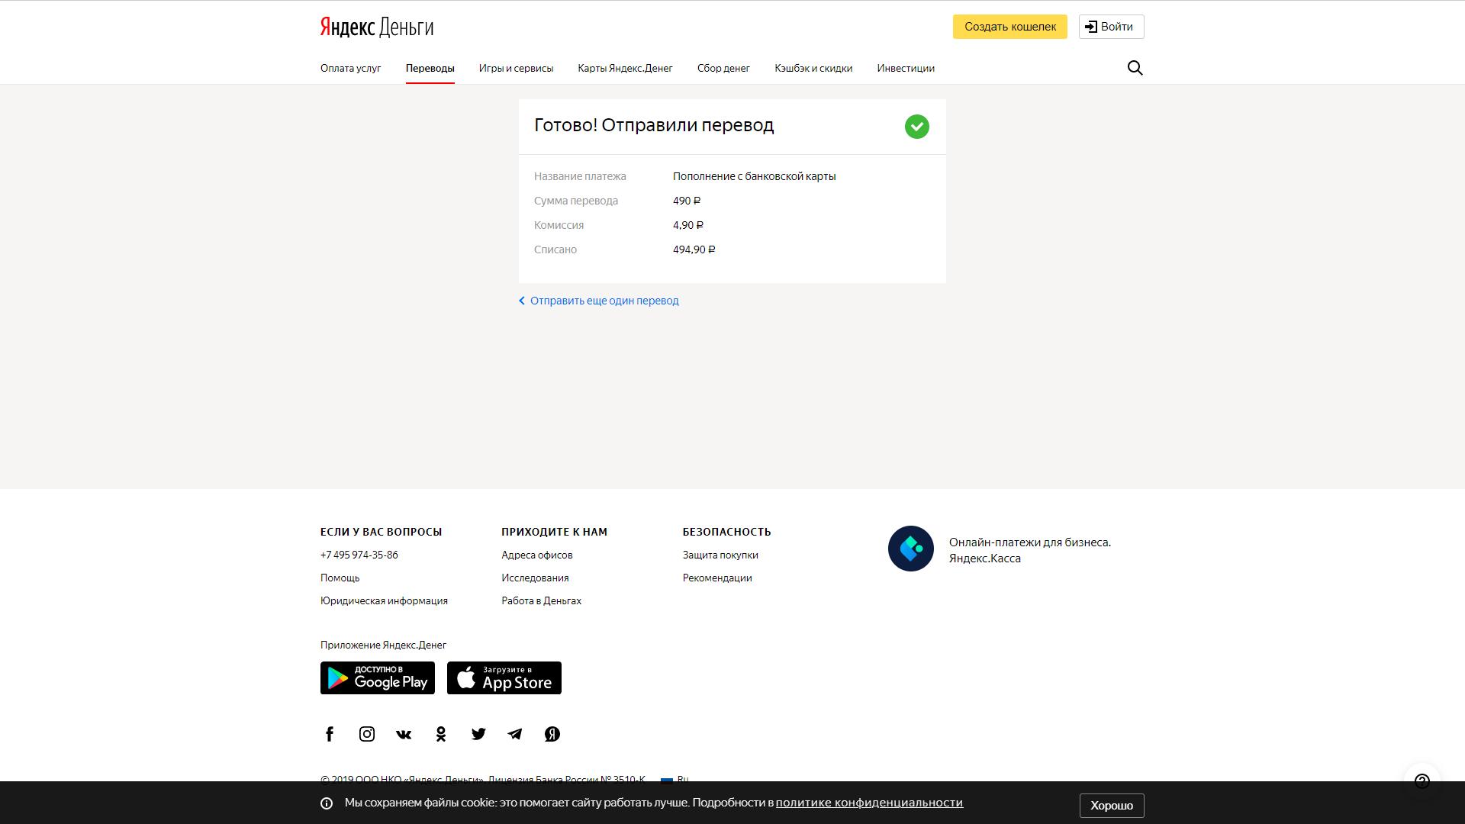Click the Войти login button
The height and width of the screenshot is (824, 1465).
(1110, 26)
